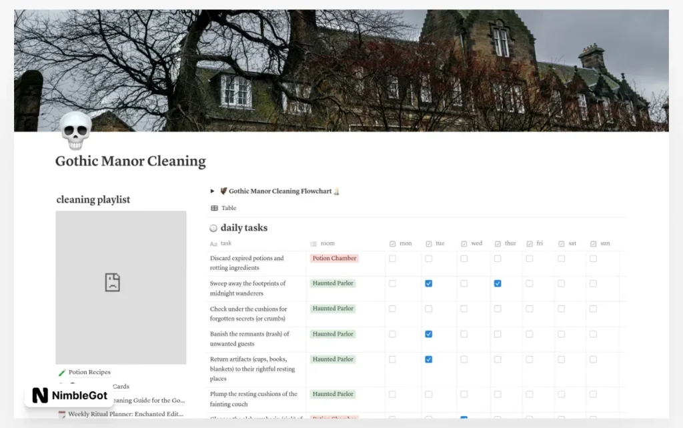The width and height of the screenshot is (683, 428).
Task: Click the Gothic Manor Cleaning page title
Action: coord(130,161)
